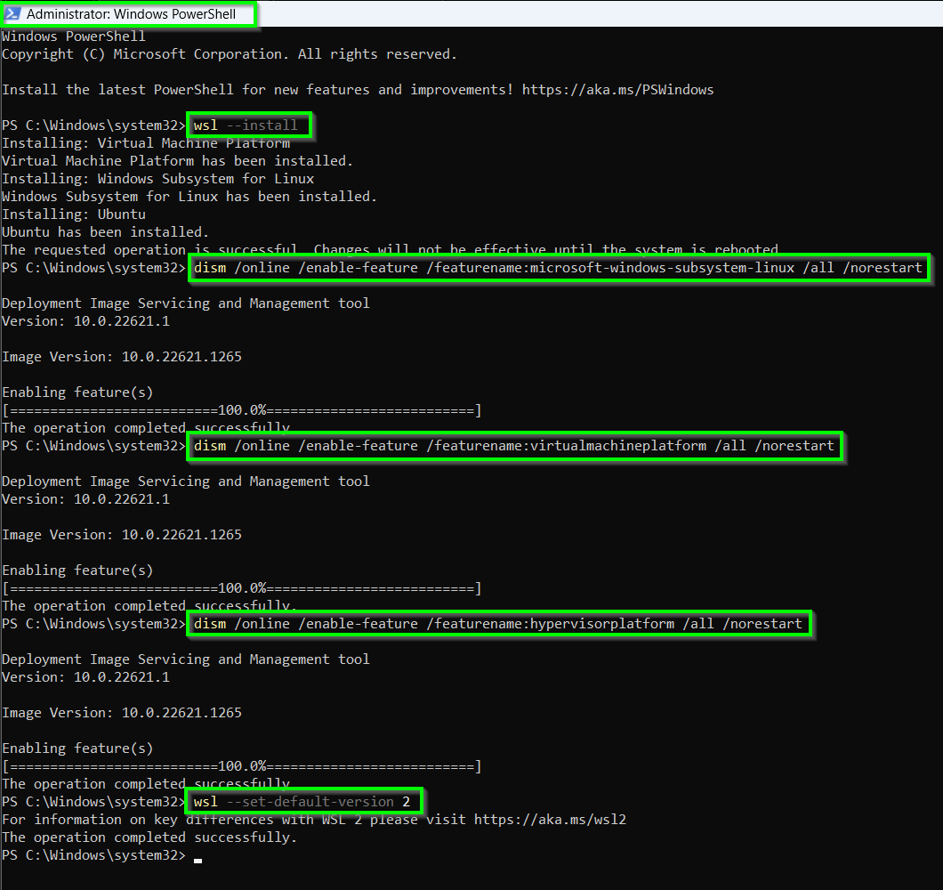943x890 pixels.
Task: Click the 'requested operation is successful' reboot message
Action: [391, 250]
